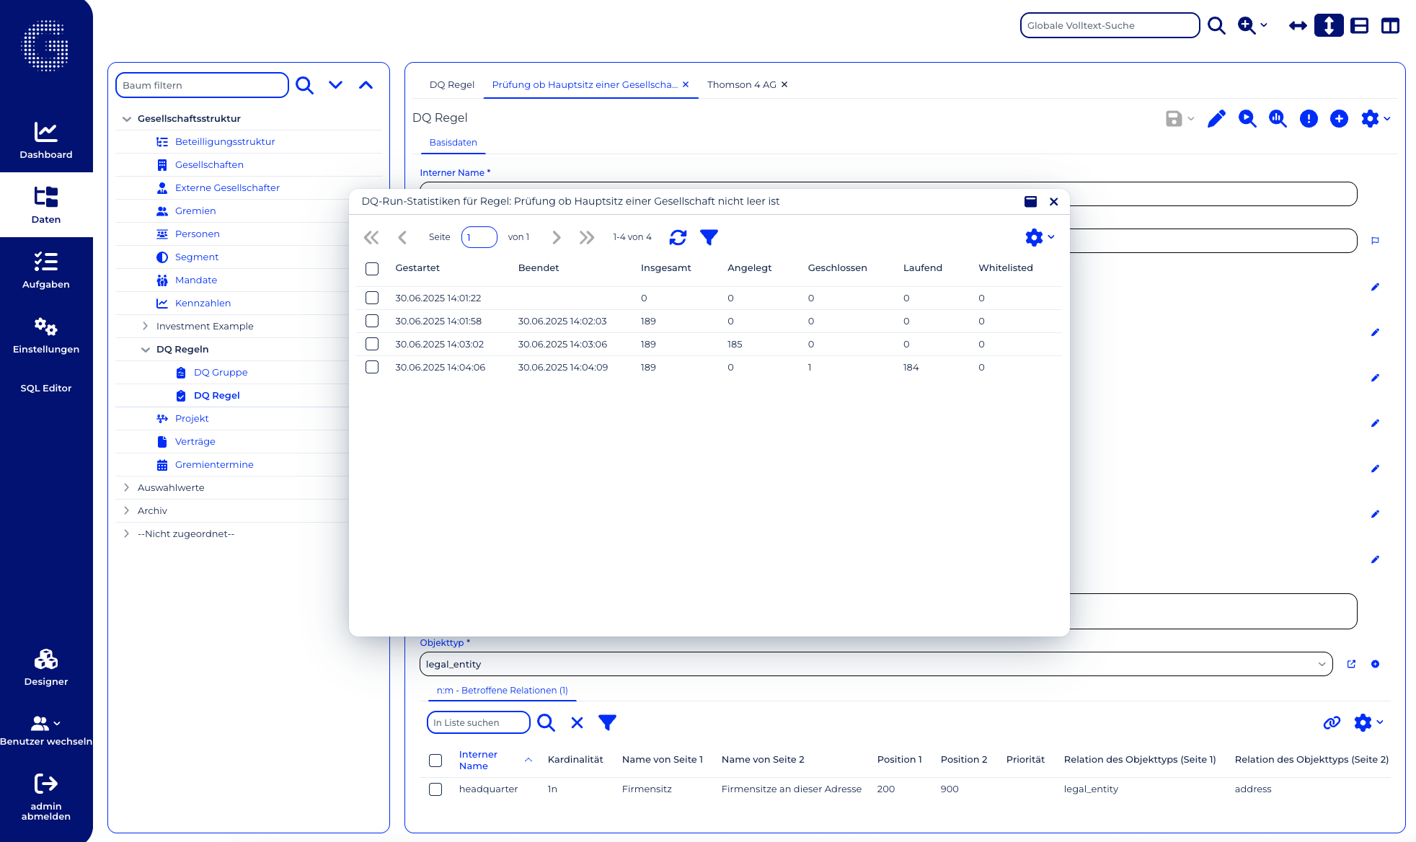
Task: Navigate to the Dashboard via sidebar icon
Action: tap(46, 138)
